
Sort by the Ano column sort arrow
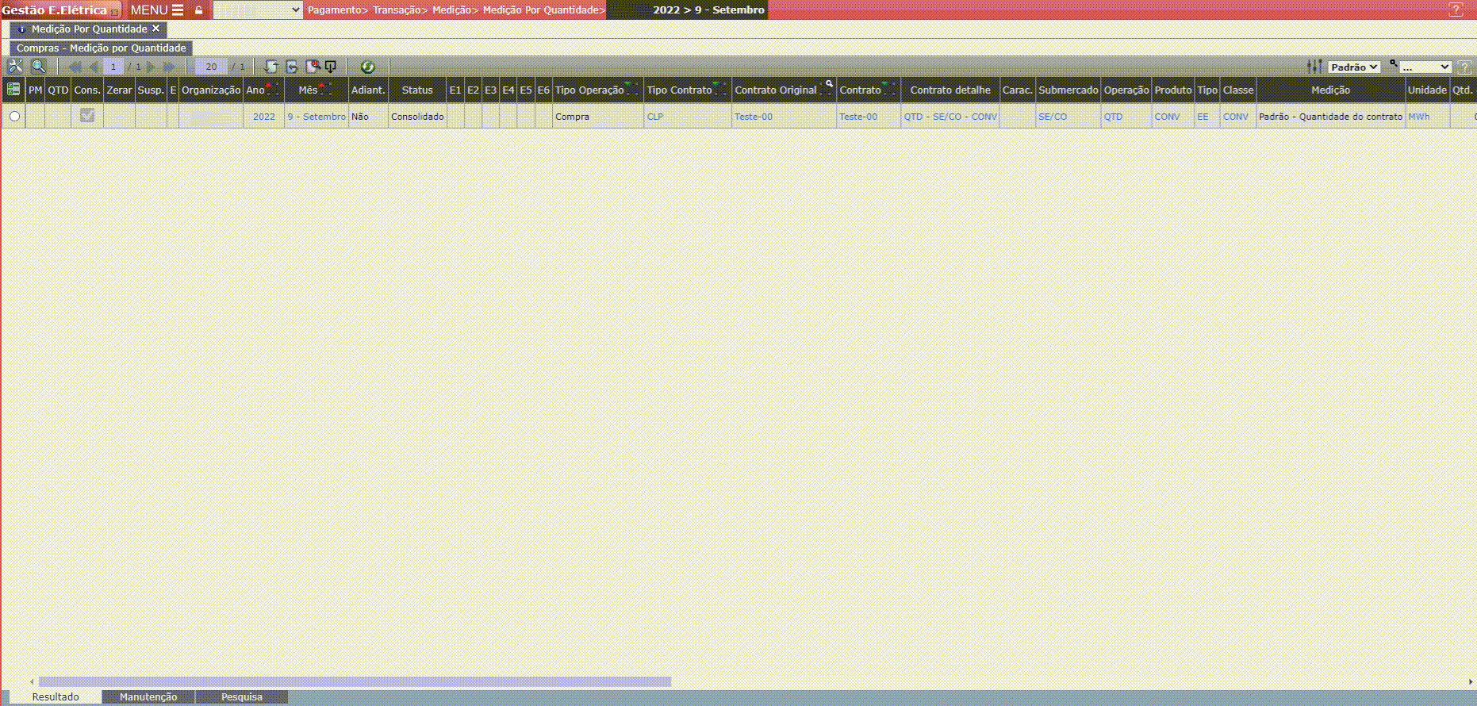268,84
